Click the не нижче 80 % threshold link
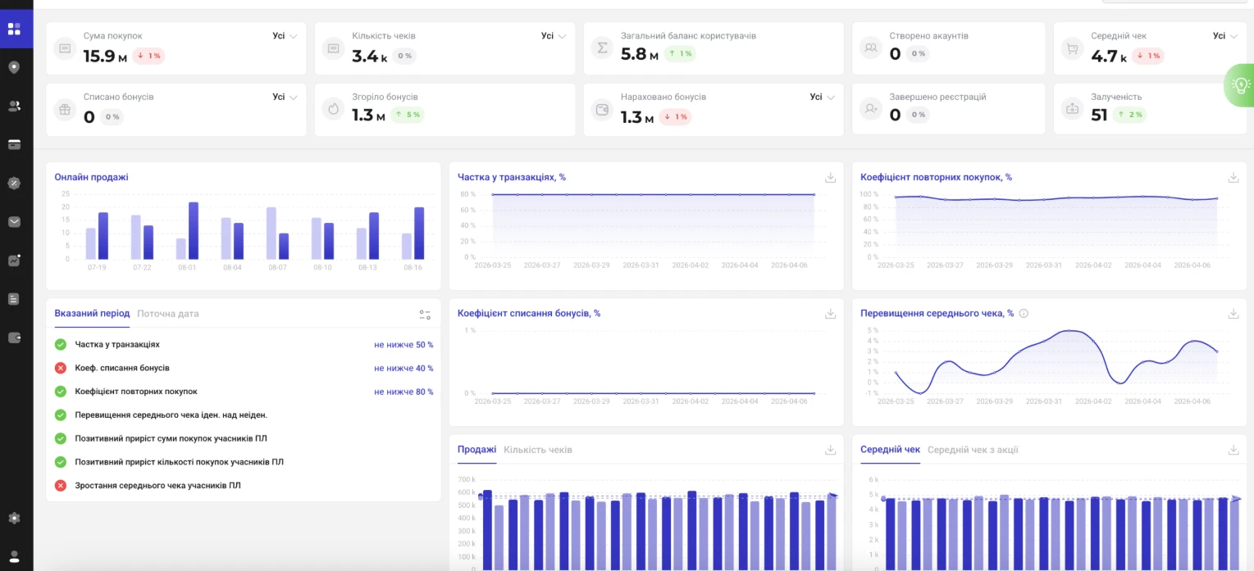Screen dimensions: 1254x571 [404, 392]
